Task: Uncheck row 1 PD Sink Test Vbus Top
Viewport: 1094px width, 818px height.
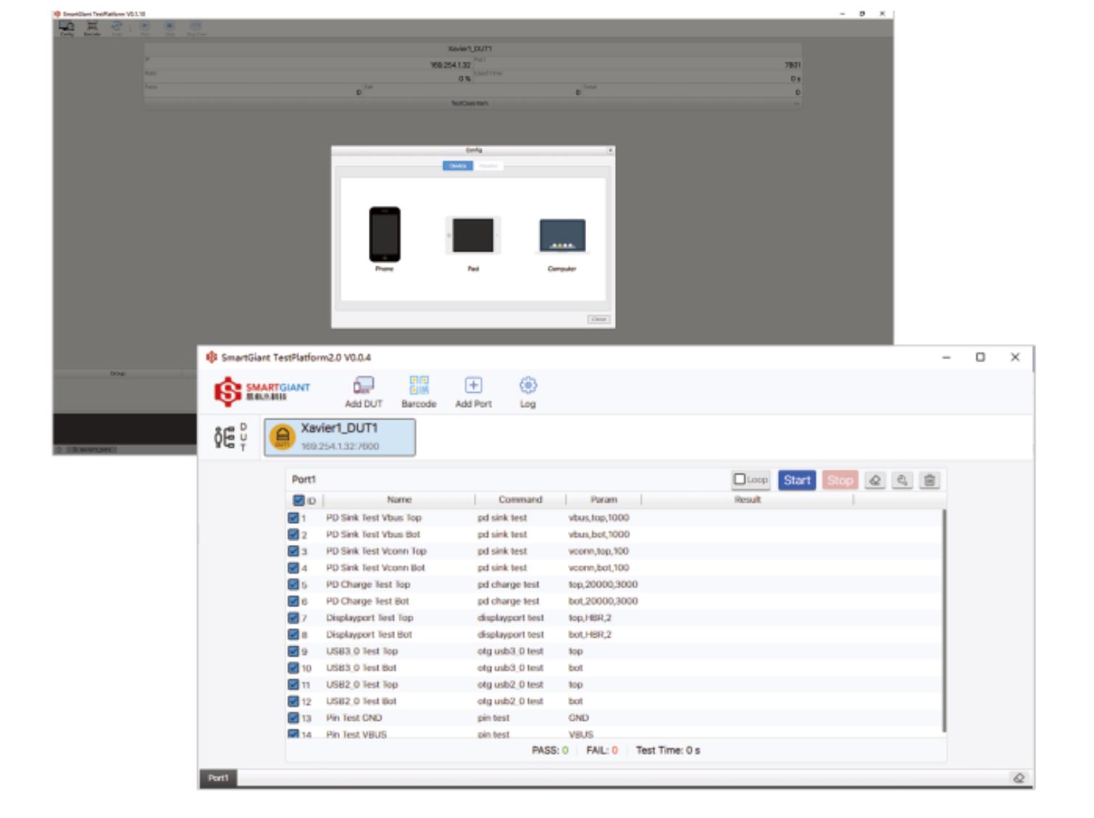Action: tap(293, 518)
